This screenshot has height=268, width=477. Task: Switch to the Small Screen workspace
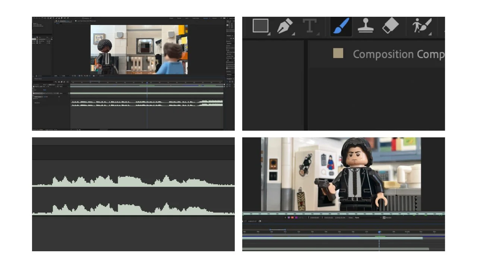196,18
